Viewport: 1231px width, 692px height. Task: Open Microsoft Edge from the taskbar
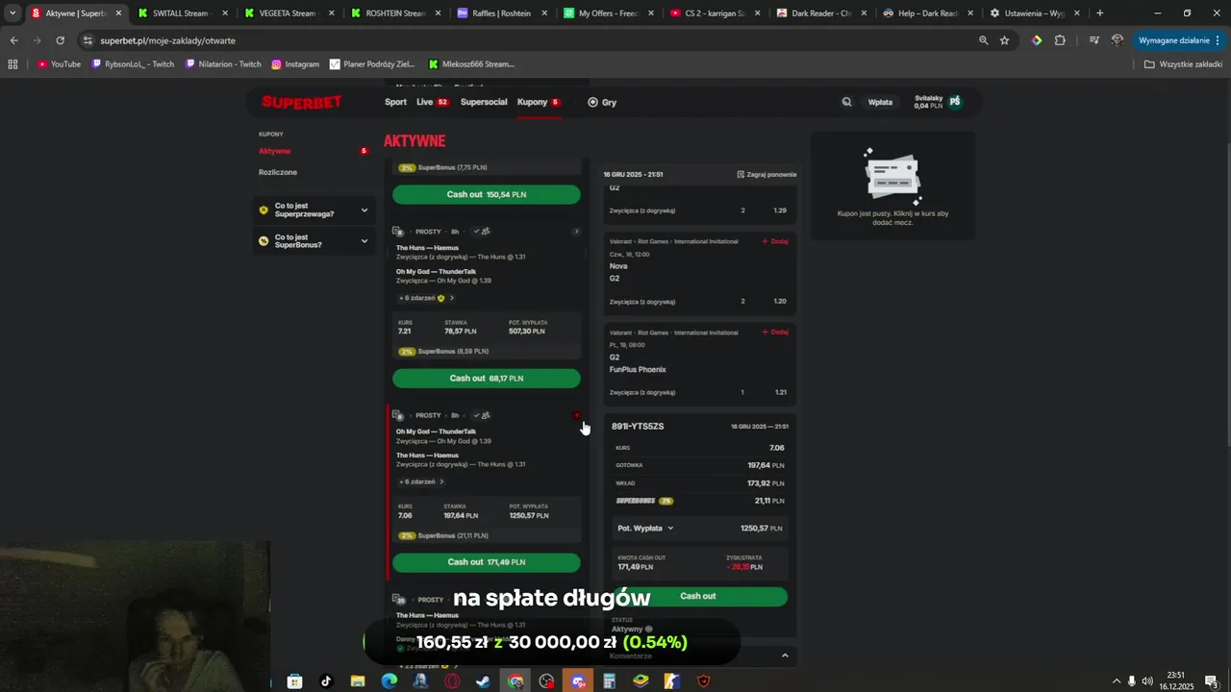click(389, 681)
